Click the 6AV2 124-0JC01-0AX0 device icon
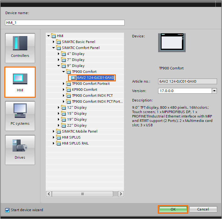Screen dimensions: 222x219 click(73, 78)
